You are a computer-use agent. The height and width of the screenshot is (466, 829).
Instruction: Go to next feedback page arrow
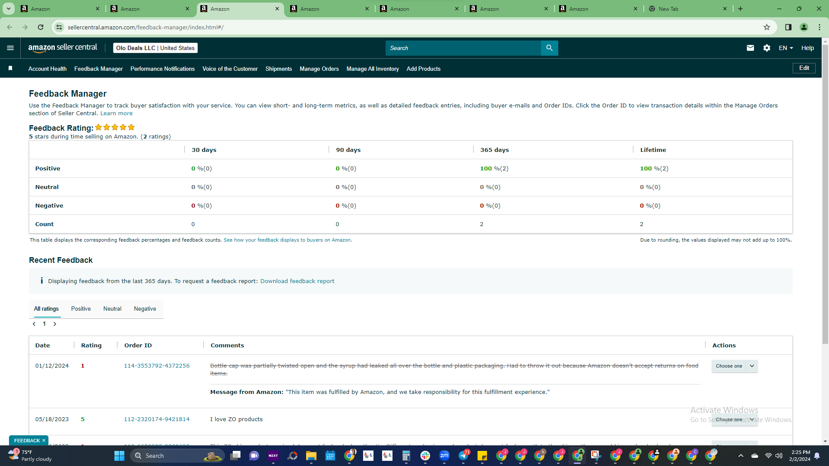click(55, 324)
